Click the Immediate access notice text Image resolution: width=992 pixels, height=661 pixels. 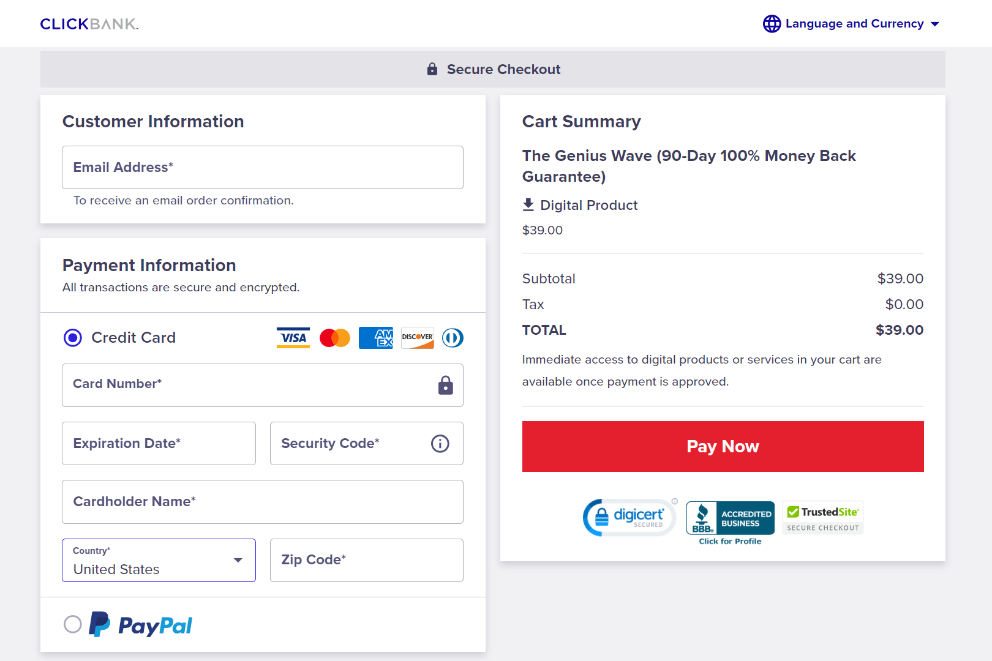[x=702, y=370]
